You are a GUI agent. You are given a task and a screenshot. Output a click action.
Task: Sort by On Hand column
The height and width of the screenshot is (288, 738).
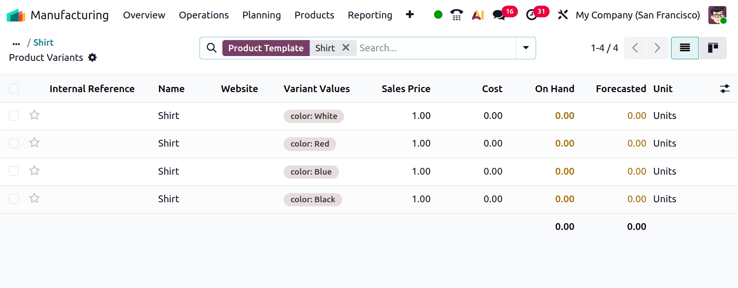tap(555, 89)
